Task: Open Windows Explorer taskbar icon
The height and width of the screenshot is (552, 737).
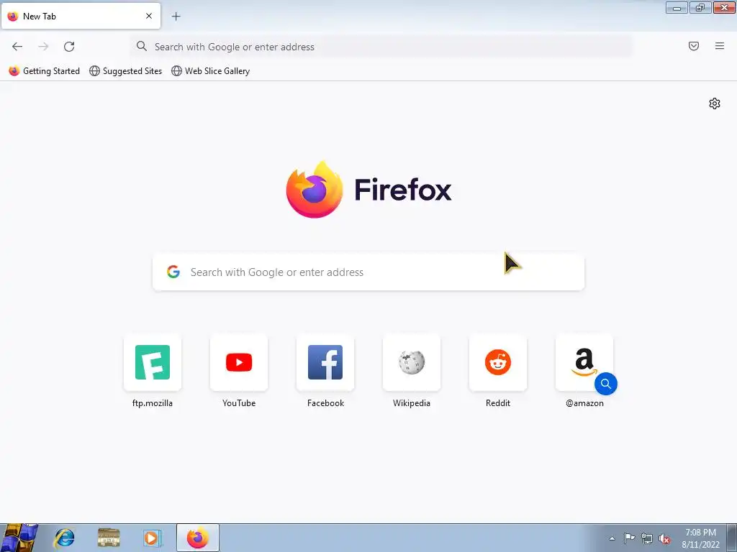Action: pyautogui.click(x=109, y=538)
